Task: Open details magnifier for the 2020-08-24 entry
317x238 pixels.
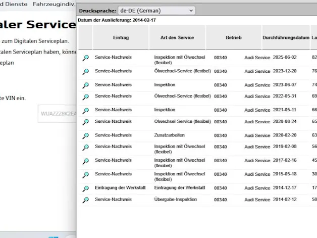Action: [85, 122]
